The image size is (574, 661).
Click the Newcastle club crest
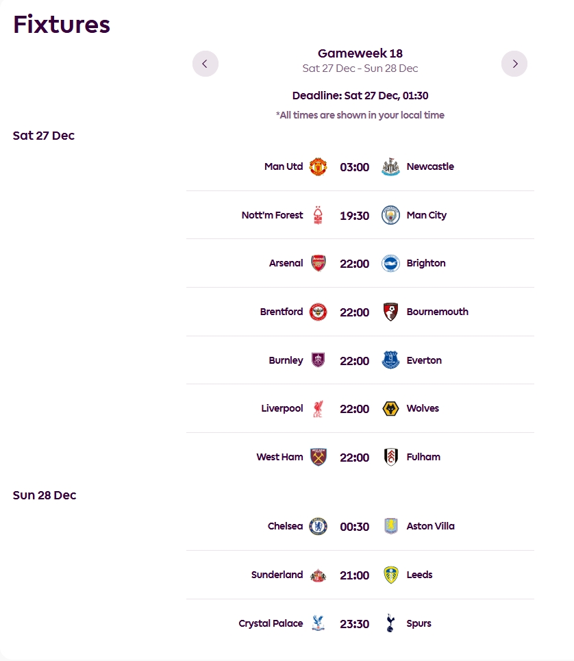(x=390, y=166)
